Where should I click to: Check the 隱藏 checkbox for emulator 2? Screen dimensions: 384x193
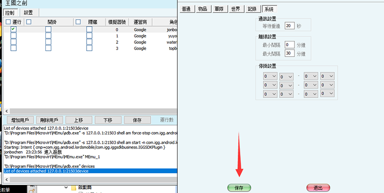coord(89,42)
